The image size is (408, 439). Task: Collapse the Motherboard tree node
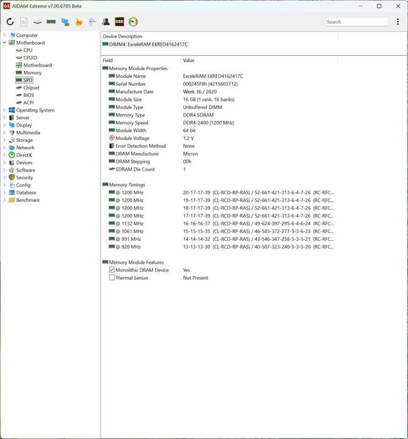click(4, 43)
